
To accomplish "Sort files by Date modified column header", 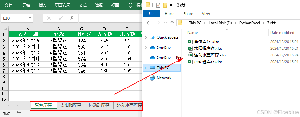I will click(x=282, y=33).
